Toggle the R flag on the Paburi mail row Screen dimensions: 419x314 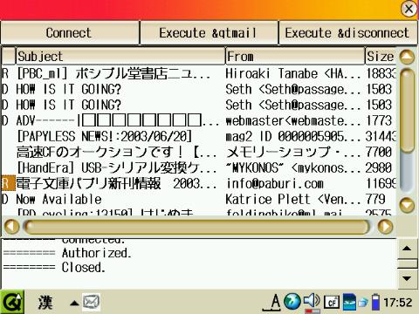[8, 183]
